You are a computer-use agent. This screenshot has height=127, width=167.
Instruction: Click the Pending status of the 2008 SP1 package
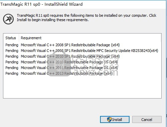tap(12, 45)
